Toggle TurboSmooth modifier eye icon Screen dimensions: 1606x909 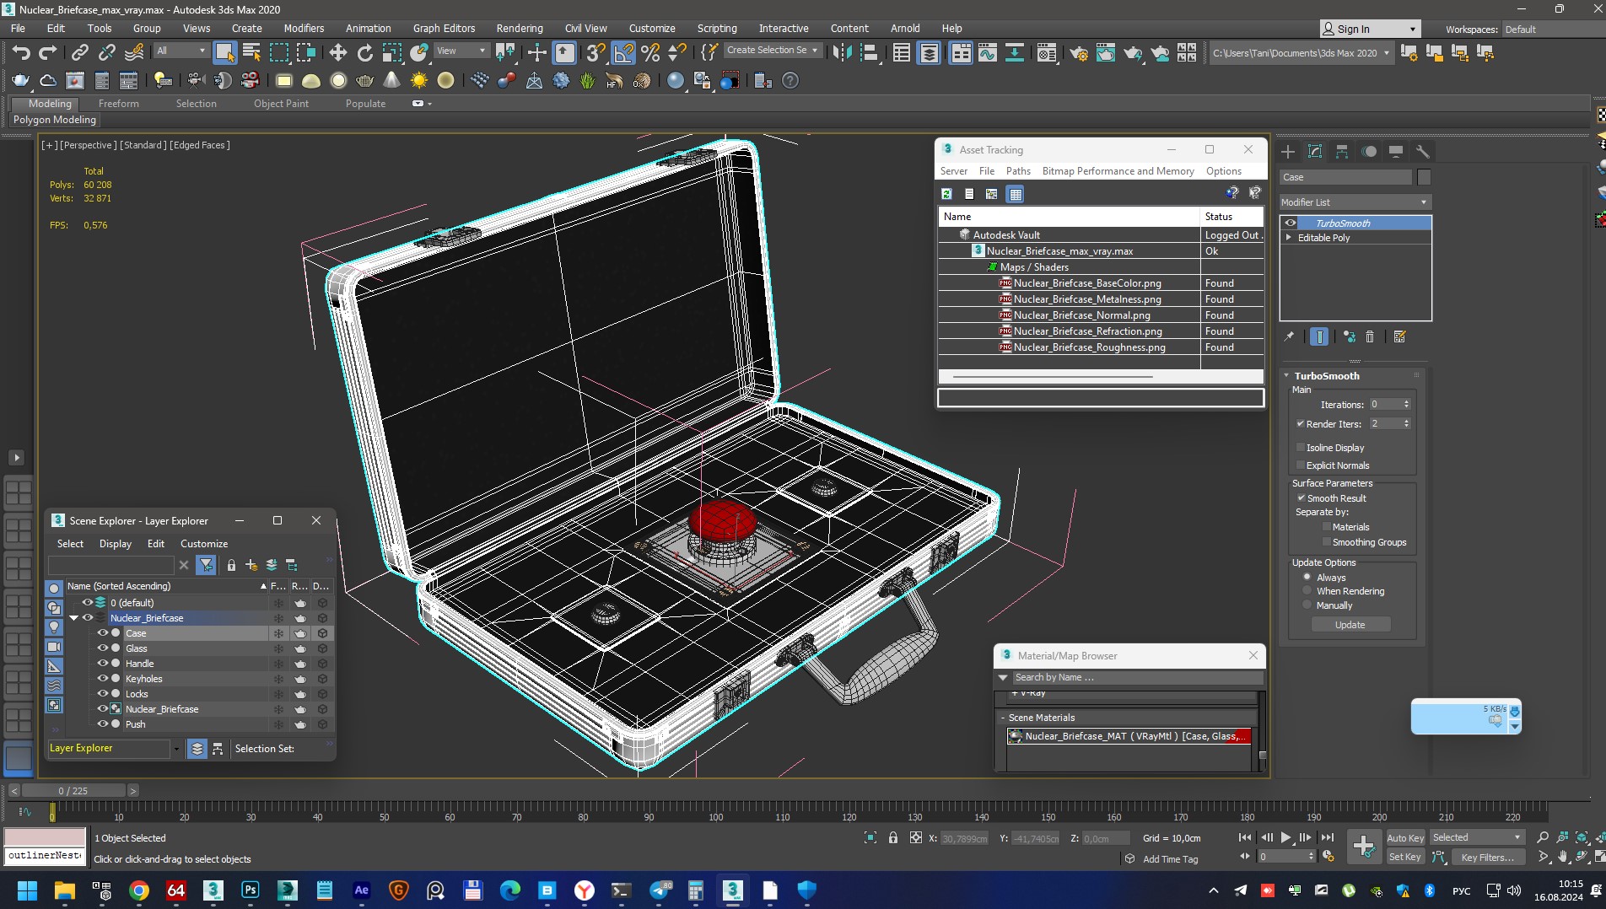[1291, 223]
